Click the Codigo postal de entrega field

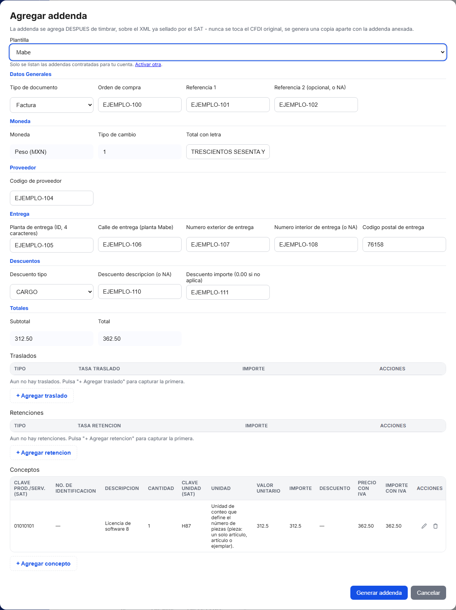404,245
